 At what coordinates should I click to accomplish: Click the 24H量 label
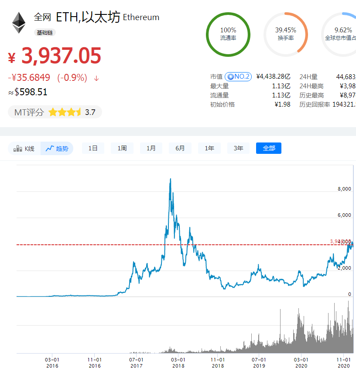308,77
